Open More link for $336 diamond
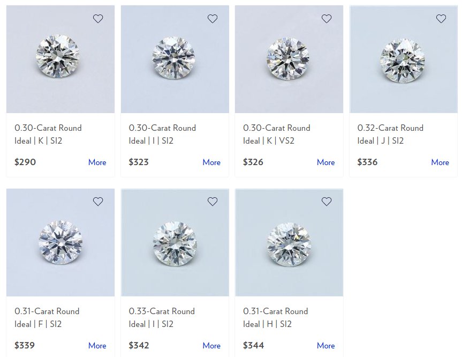Screen dimensions: 462x357 click(x=440, y=162)
